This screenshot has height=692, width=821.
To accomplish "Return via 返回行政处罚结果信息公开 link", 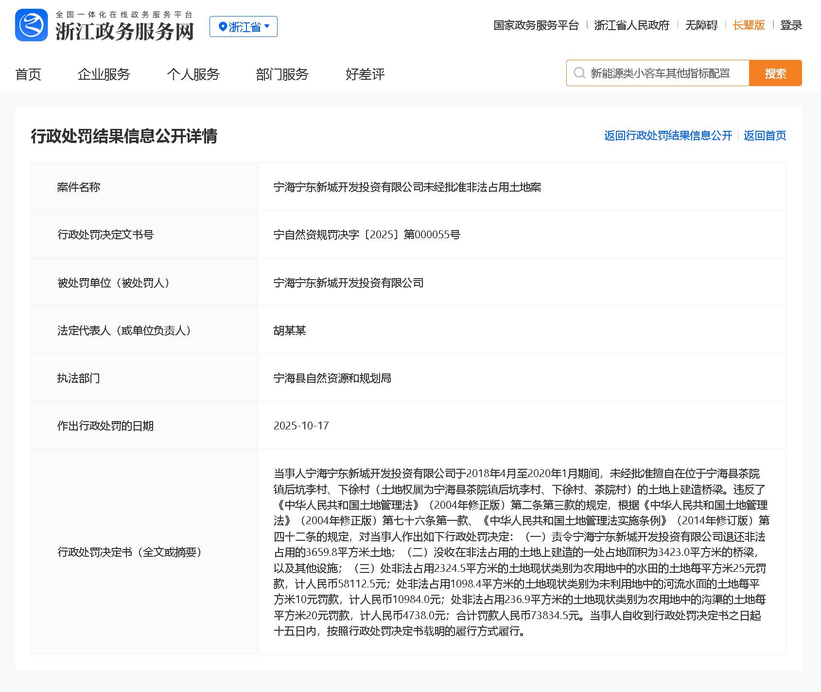I will (667, 136).
